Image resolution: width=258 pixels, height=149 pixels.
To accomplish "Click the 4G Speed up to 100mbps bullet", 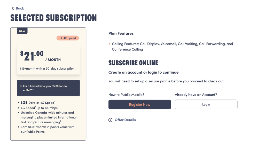I will [x=39, y=108].
